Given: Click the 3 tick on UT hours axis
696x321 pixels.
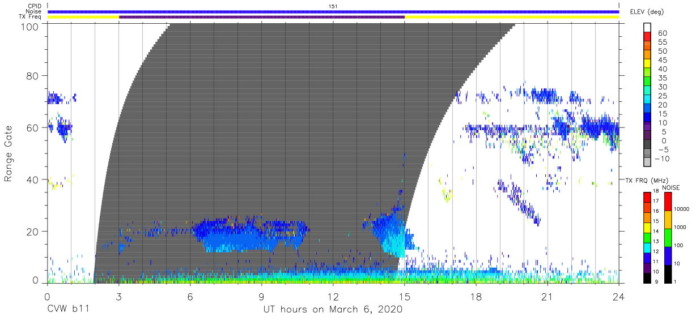Looking at the screenshot, I should 119,296.
